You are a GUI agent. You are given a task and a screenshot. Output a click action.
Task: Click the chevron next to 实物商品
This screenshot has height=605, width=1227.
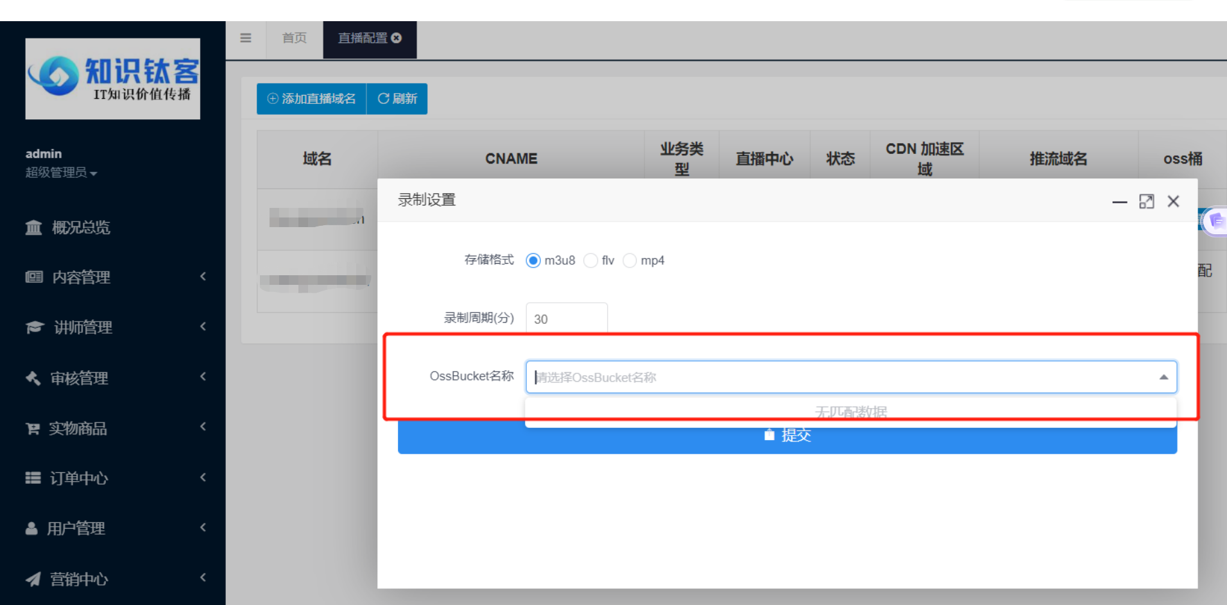point(203,427)
